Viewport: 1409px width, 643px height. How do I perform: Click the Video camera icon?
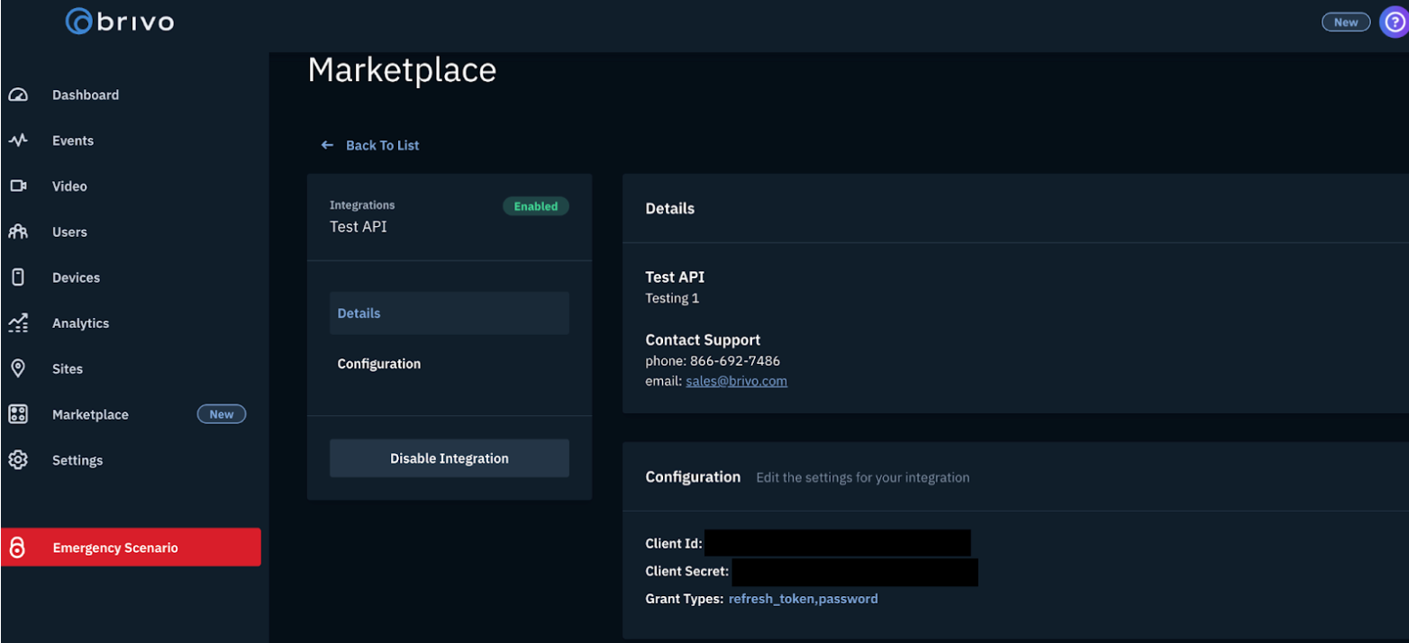(18, 186)
